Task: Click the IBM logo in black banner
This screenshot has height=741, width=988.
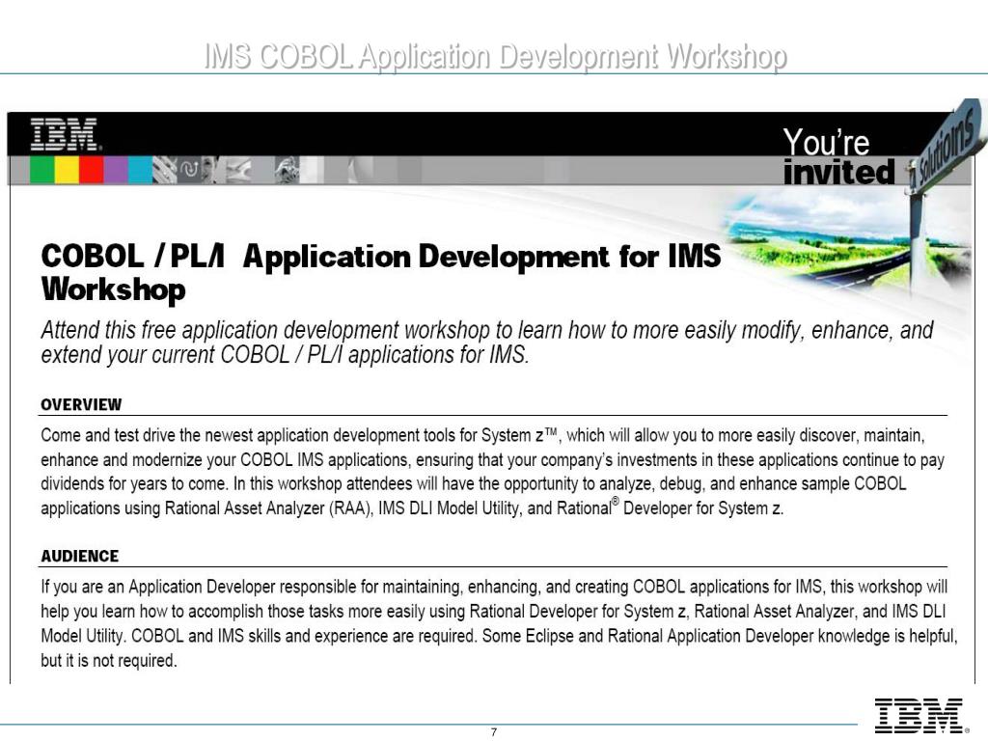Action: point(65,133)
